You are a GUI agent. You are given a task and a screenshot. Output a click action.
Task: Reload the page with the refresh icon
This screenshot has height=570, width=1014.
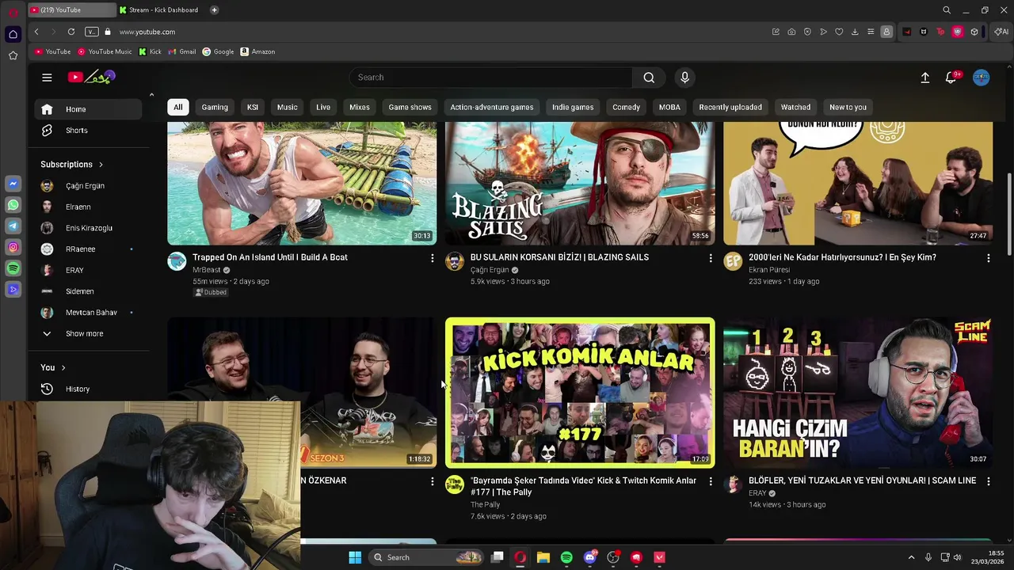point(71,32)
